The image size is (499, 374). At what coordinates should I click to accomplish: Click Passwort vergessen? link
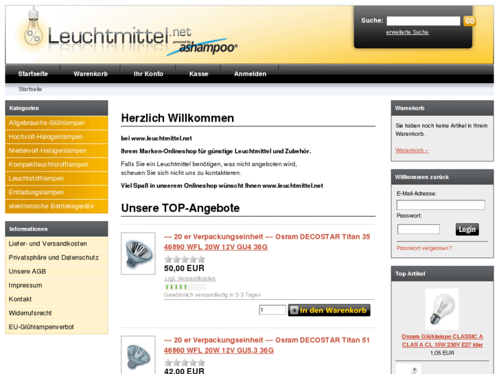click(x=424, y=248)
